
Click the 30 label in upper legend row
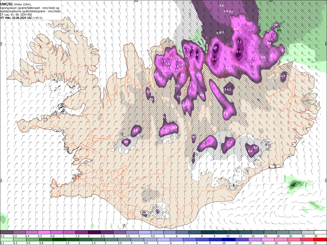tap(316, 236)
